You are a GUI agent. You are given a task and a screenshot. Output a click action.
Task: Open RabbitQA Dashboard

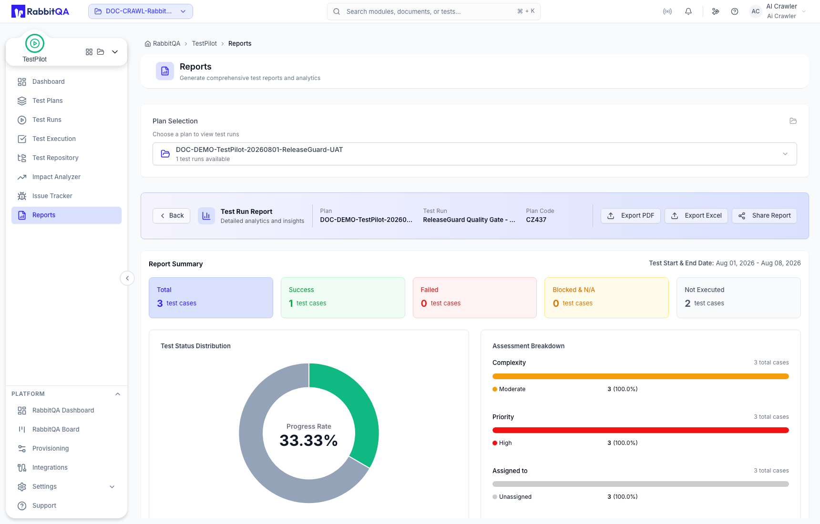[66, 411]
